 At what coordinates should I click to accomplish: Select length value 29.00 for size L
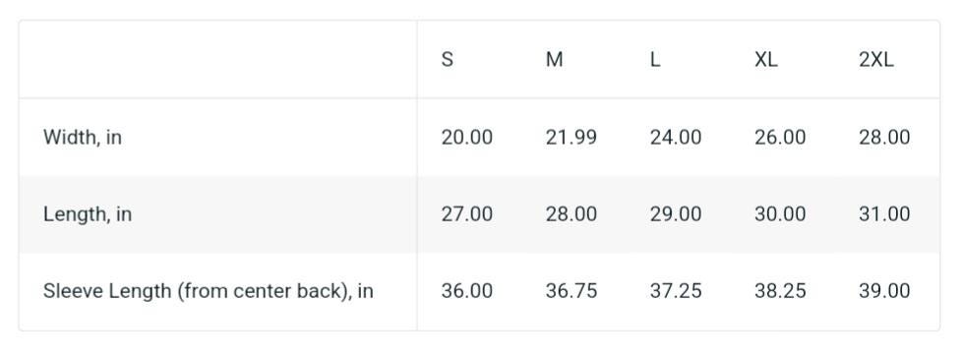pos(676,214)
